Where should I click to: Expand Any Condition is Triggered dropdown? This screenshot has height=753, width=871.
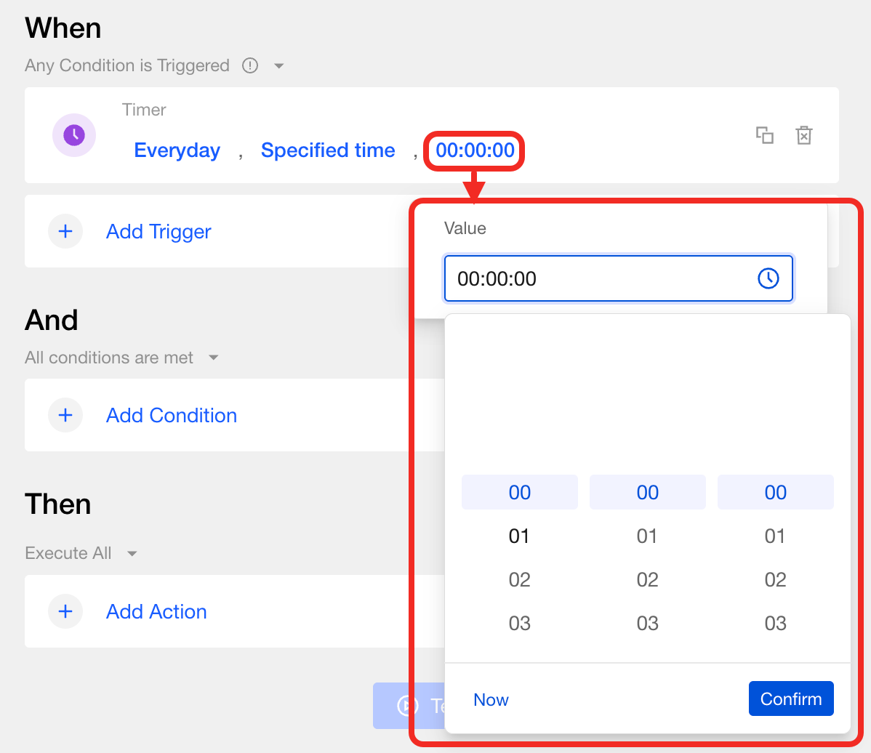(x=278, y=66)
